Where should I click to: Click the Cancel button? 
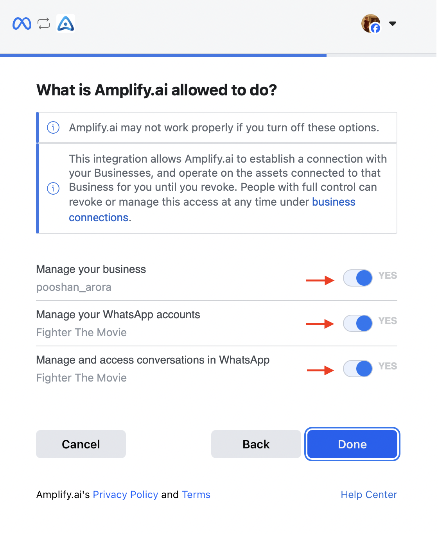tap(81, 444)
